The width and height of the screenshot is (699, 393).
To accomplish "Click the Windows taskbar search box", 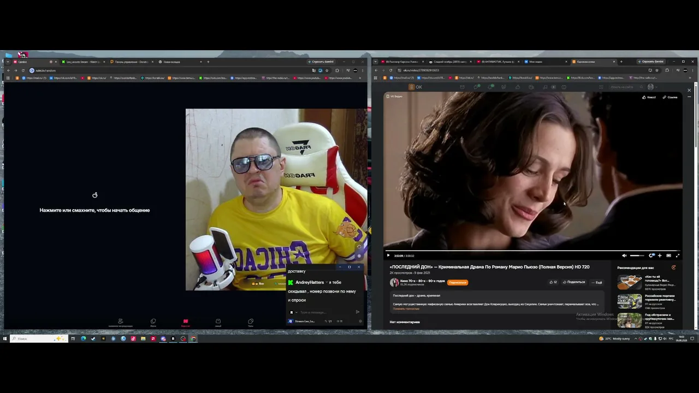I will (39, 338).
